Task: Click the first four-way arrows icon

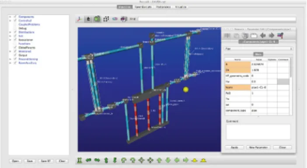Action: [141, 160]
